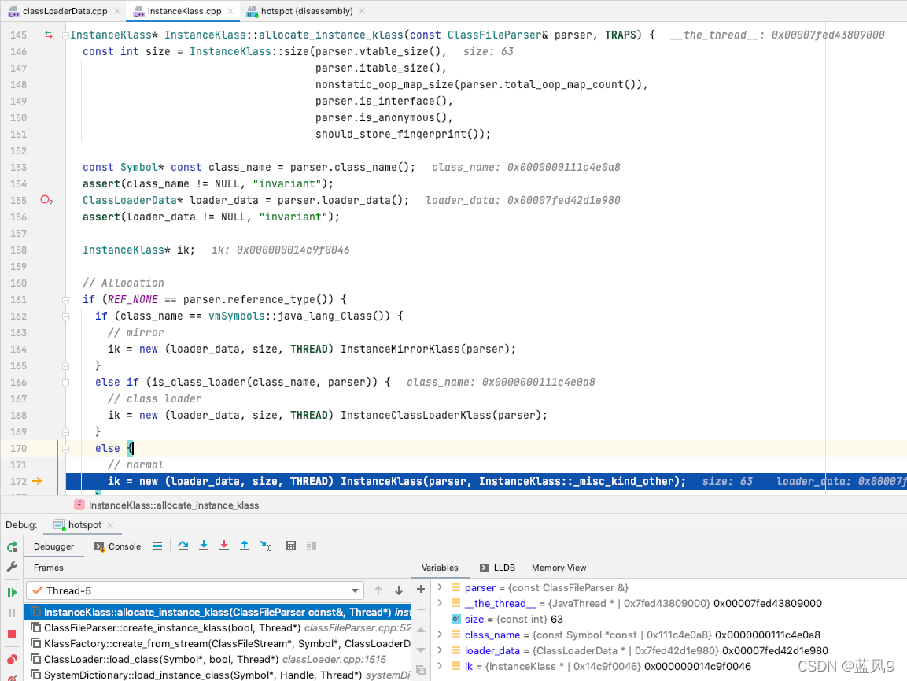907x681 pixels.
Task: Open the Evaluate Expression calculator icon
Action: tap(290, 546)
